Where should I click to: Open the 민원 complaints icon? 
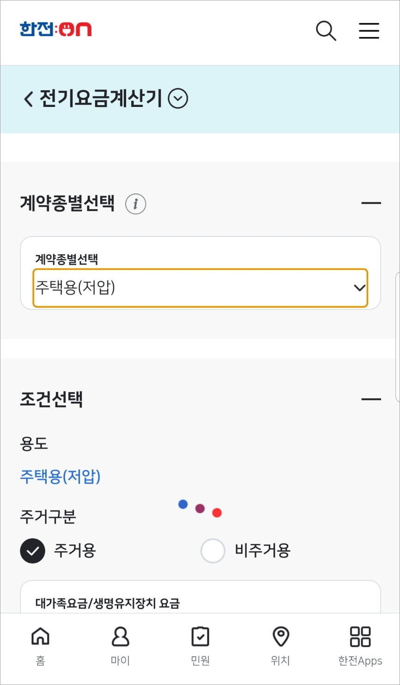pos(200,643)
